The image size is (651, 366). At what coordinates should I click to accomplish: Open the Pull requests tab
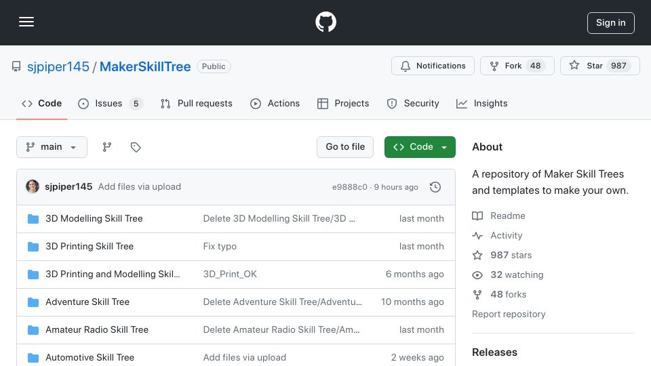[x=197, y=103]
